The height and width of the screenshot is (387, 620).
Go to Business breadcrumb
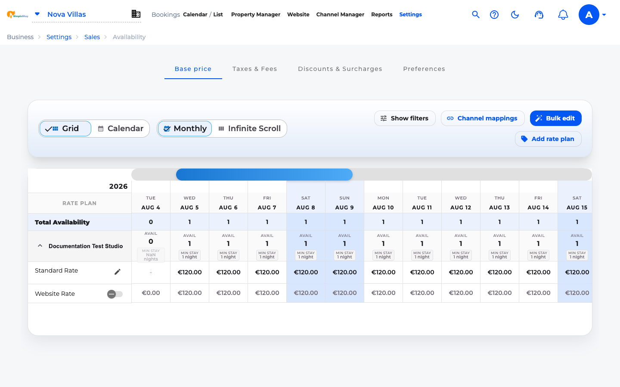point(20,37)
